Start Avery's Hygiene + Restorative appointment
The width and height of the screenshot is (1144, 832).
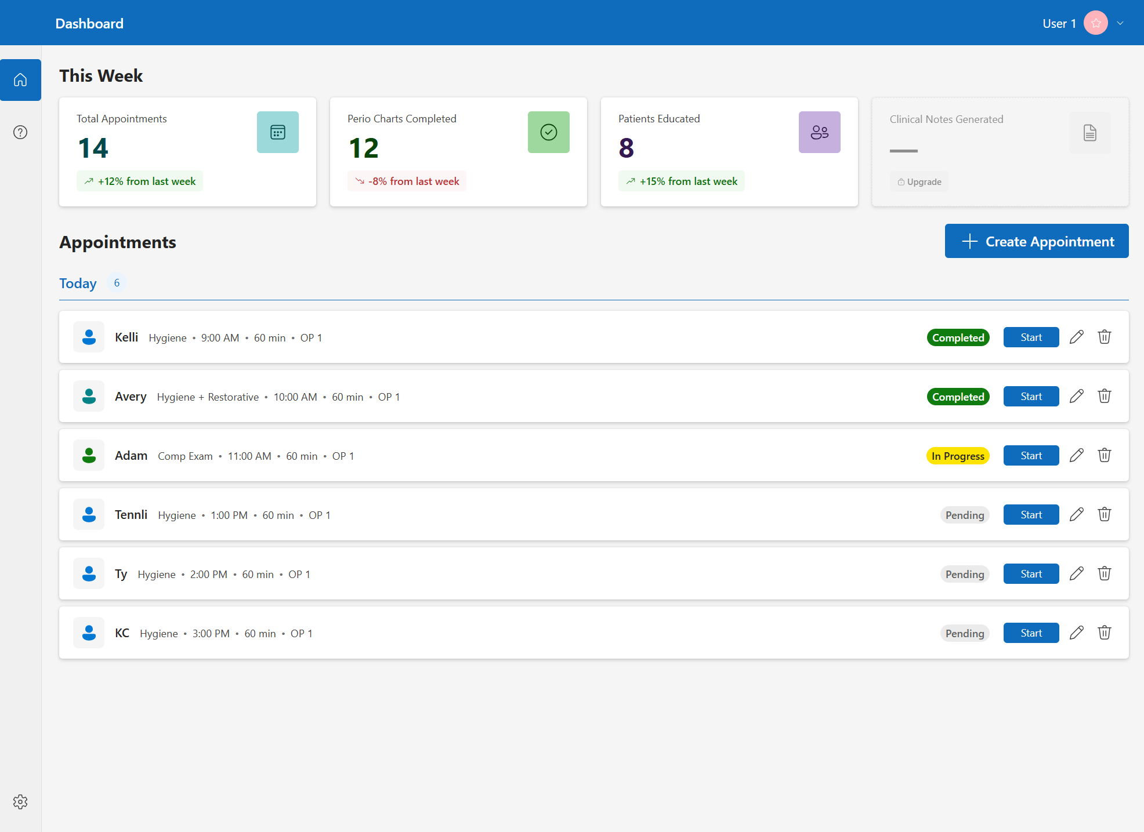pos(1031,396)
